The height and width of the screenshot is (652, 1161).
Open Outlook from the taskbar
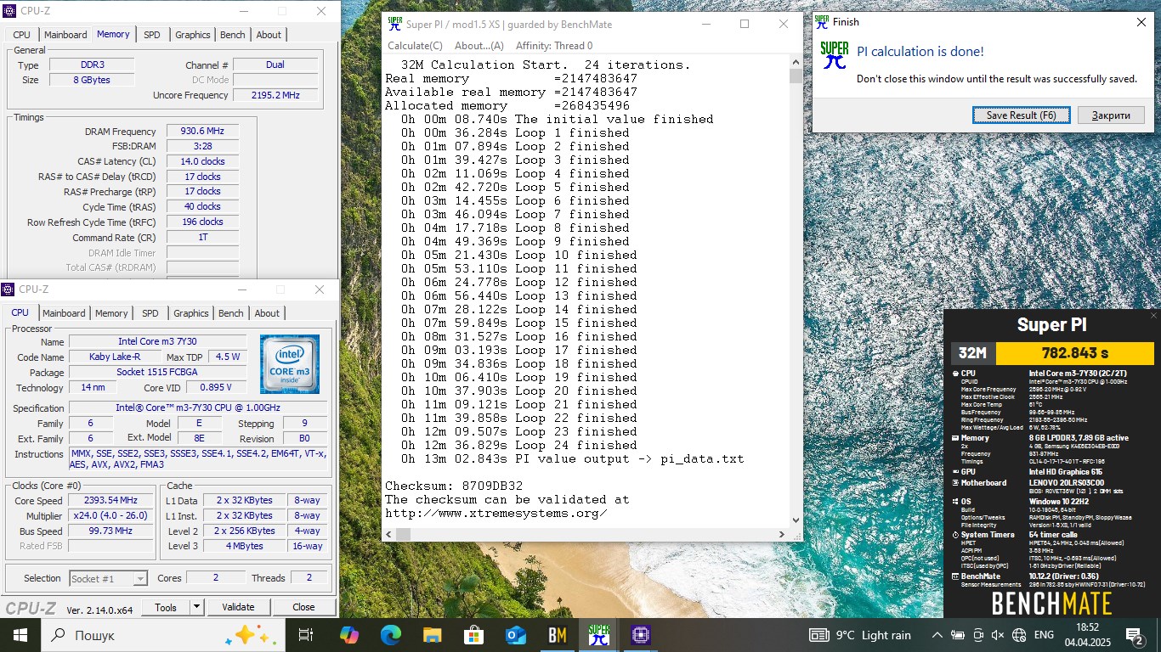pos(516,634)
